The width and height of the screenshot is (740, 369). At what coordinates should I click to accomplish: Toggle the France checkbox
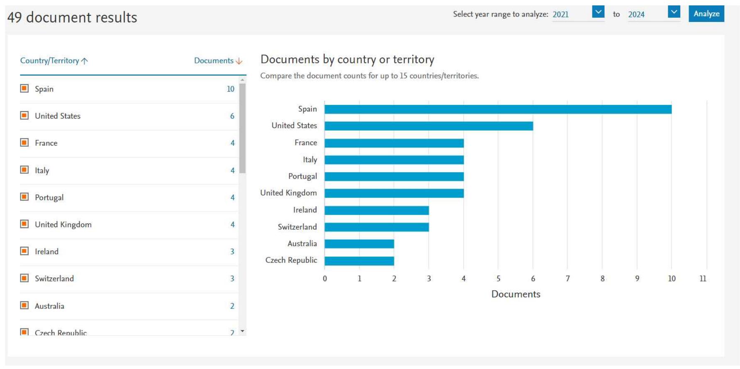[24, 142]
